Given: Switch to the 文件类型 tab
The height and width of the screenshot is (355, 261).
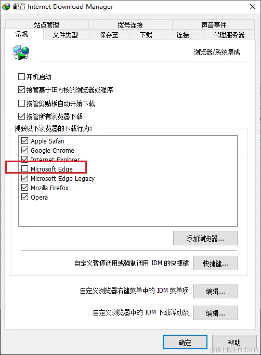Looking at the screenshot, I should [x=66, y=35].
